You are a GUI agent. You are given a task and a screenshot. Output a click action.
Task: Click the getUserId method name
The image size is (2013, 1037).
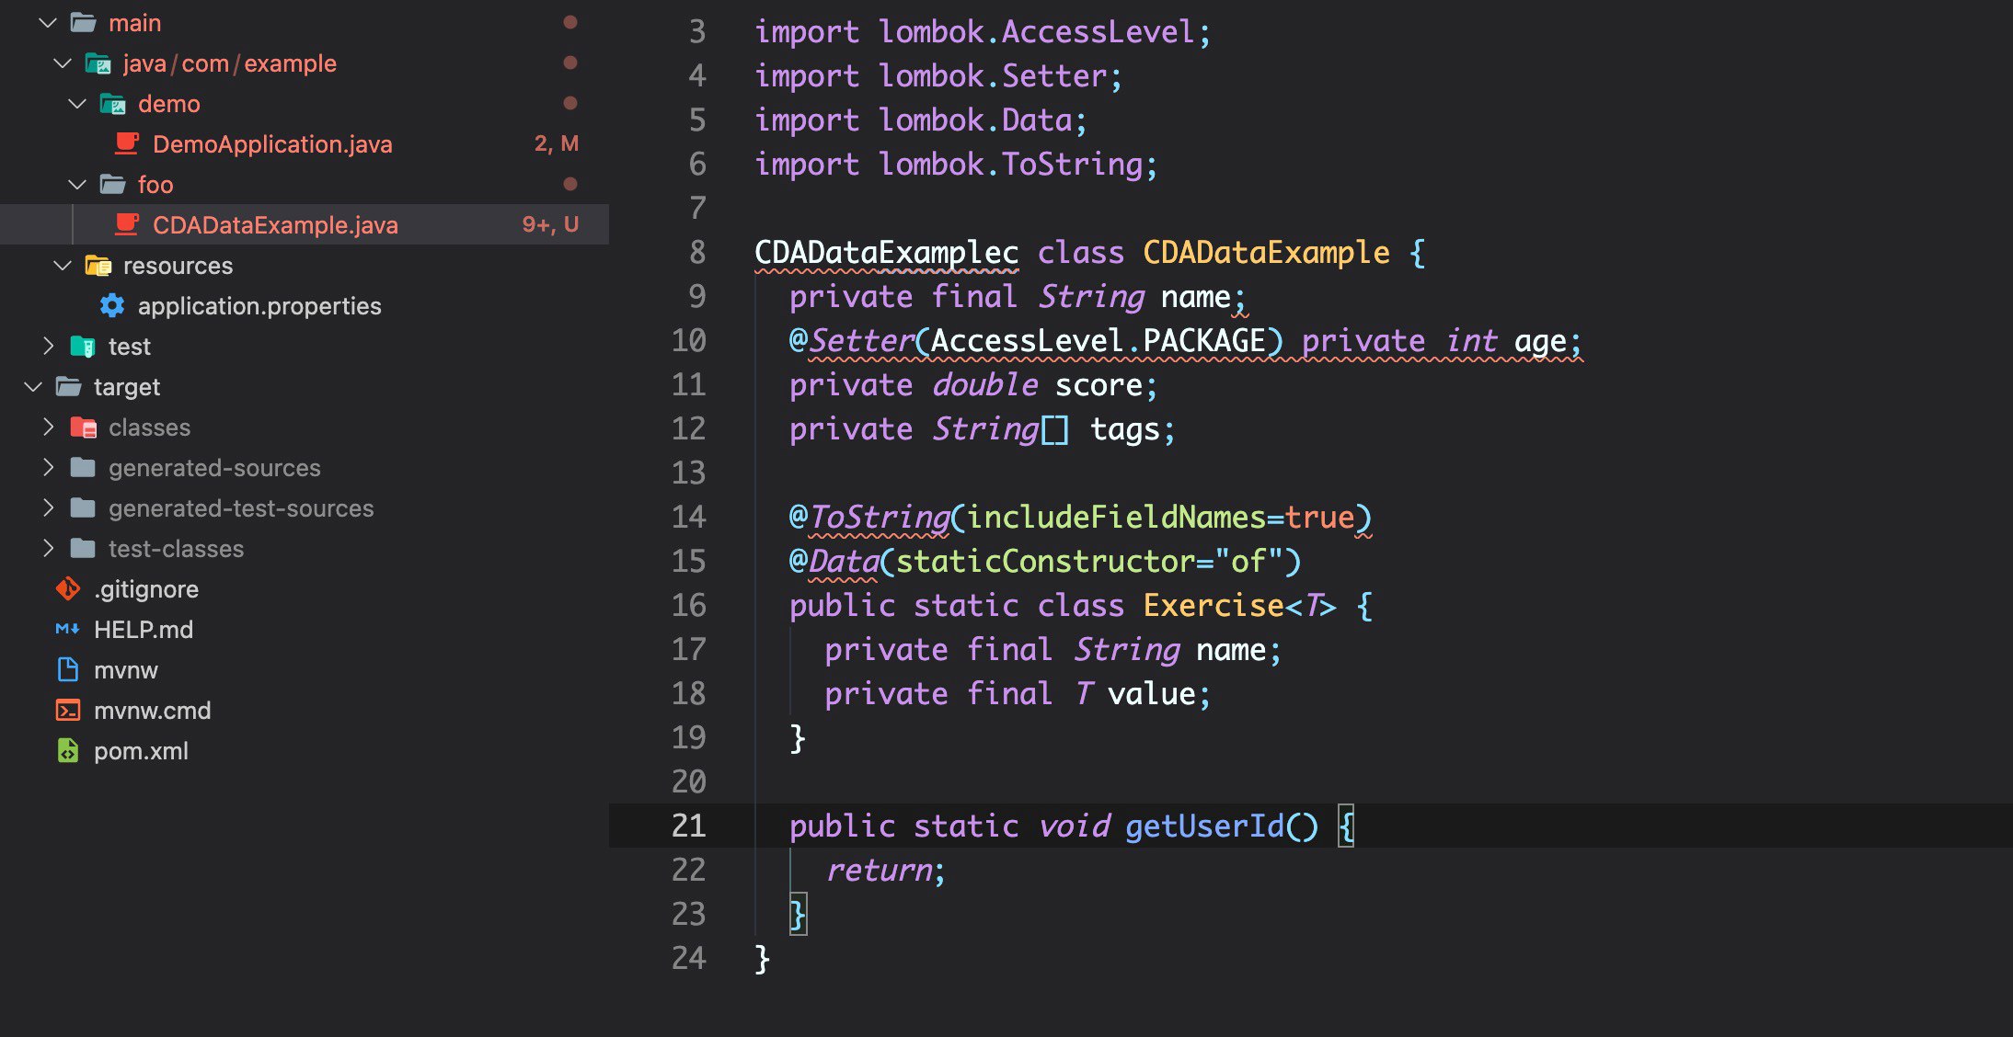coord(1203,825)
